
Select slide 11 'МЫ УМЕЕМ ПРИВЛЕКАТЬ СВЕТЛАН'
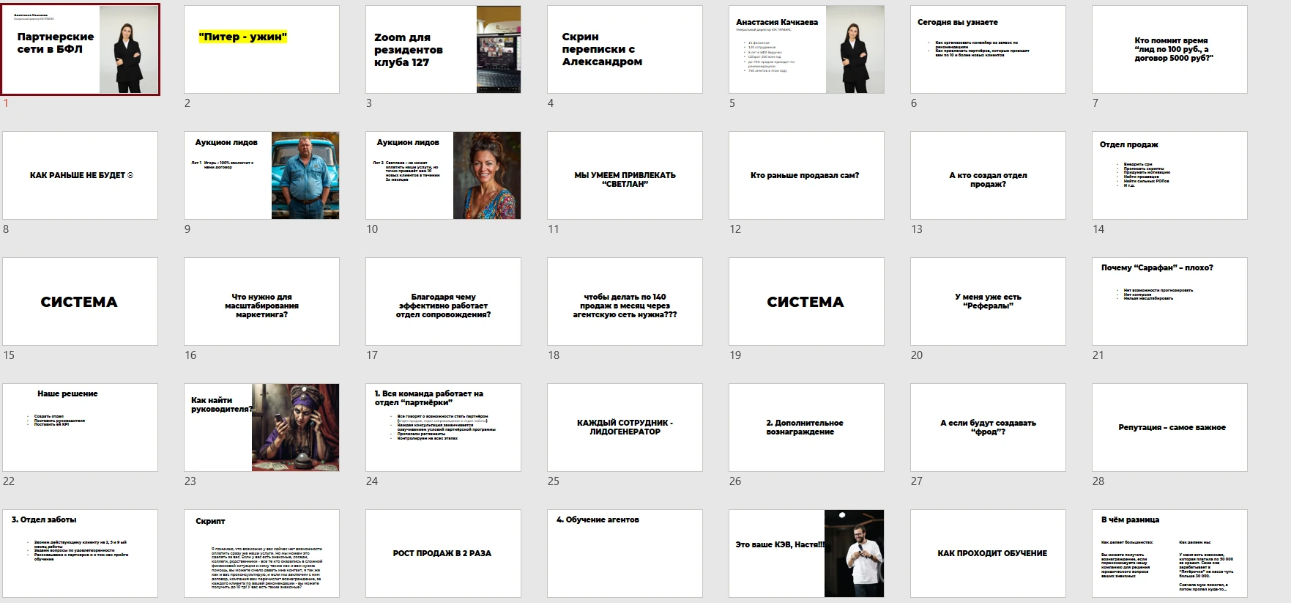[625, 175]
